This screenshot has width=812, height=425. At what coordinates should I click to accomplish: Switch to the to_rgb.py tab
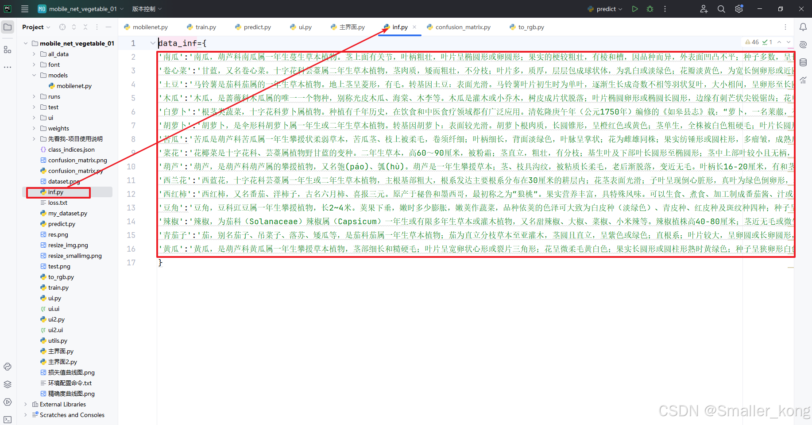pyautogui.click(x=527, y=27)
